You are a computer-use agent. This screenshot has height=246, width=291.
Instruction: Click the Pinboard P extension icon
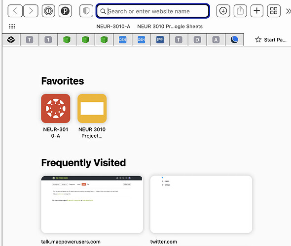(x=65, y=11)
